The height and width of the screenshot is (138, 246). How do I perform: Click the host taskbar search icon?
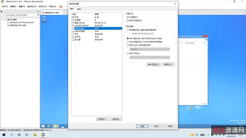[12, 135]
